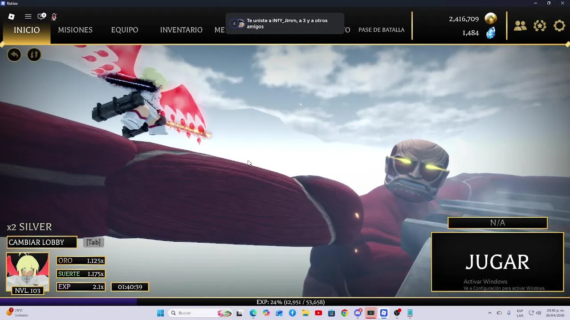
Task: Open the ESP LAA language switcher
Action: click(x=520, y=313)
